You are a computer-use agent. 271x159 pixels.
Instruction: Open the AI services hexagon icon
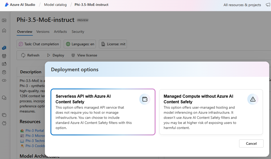(x=4, y=72)
